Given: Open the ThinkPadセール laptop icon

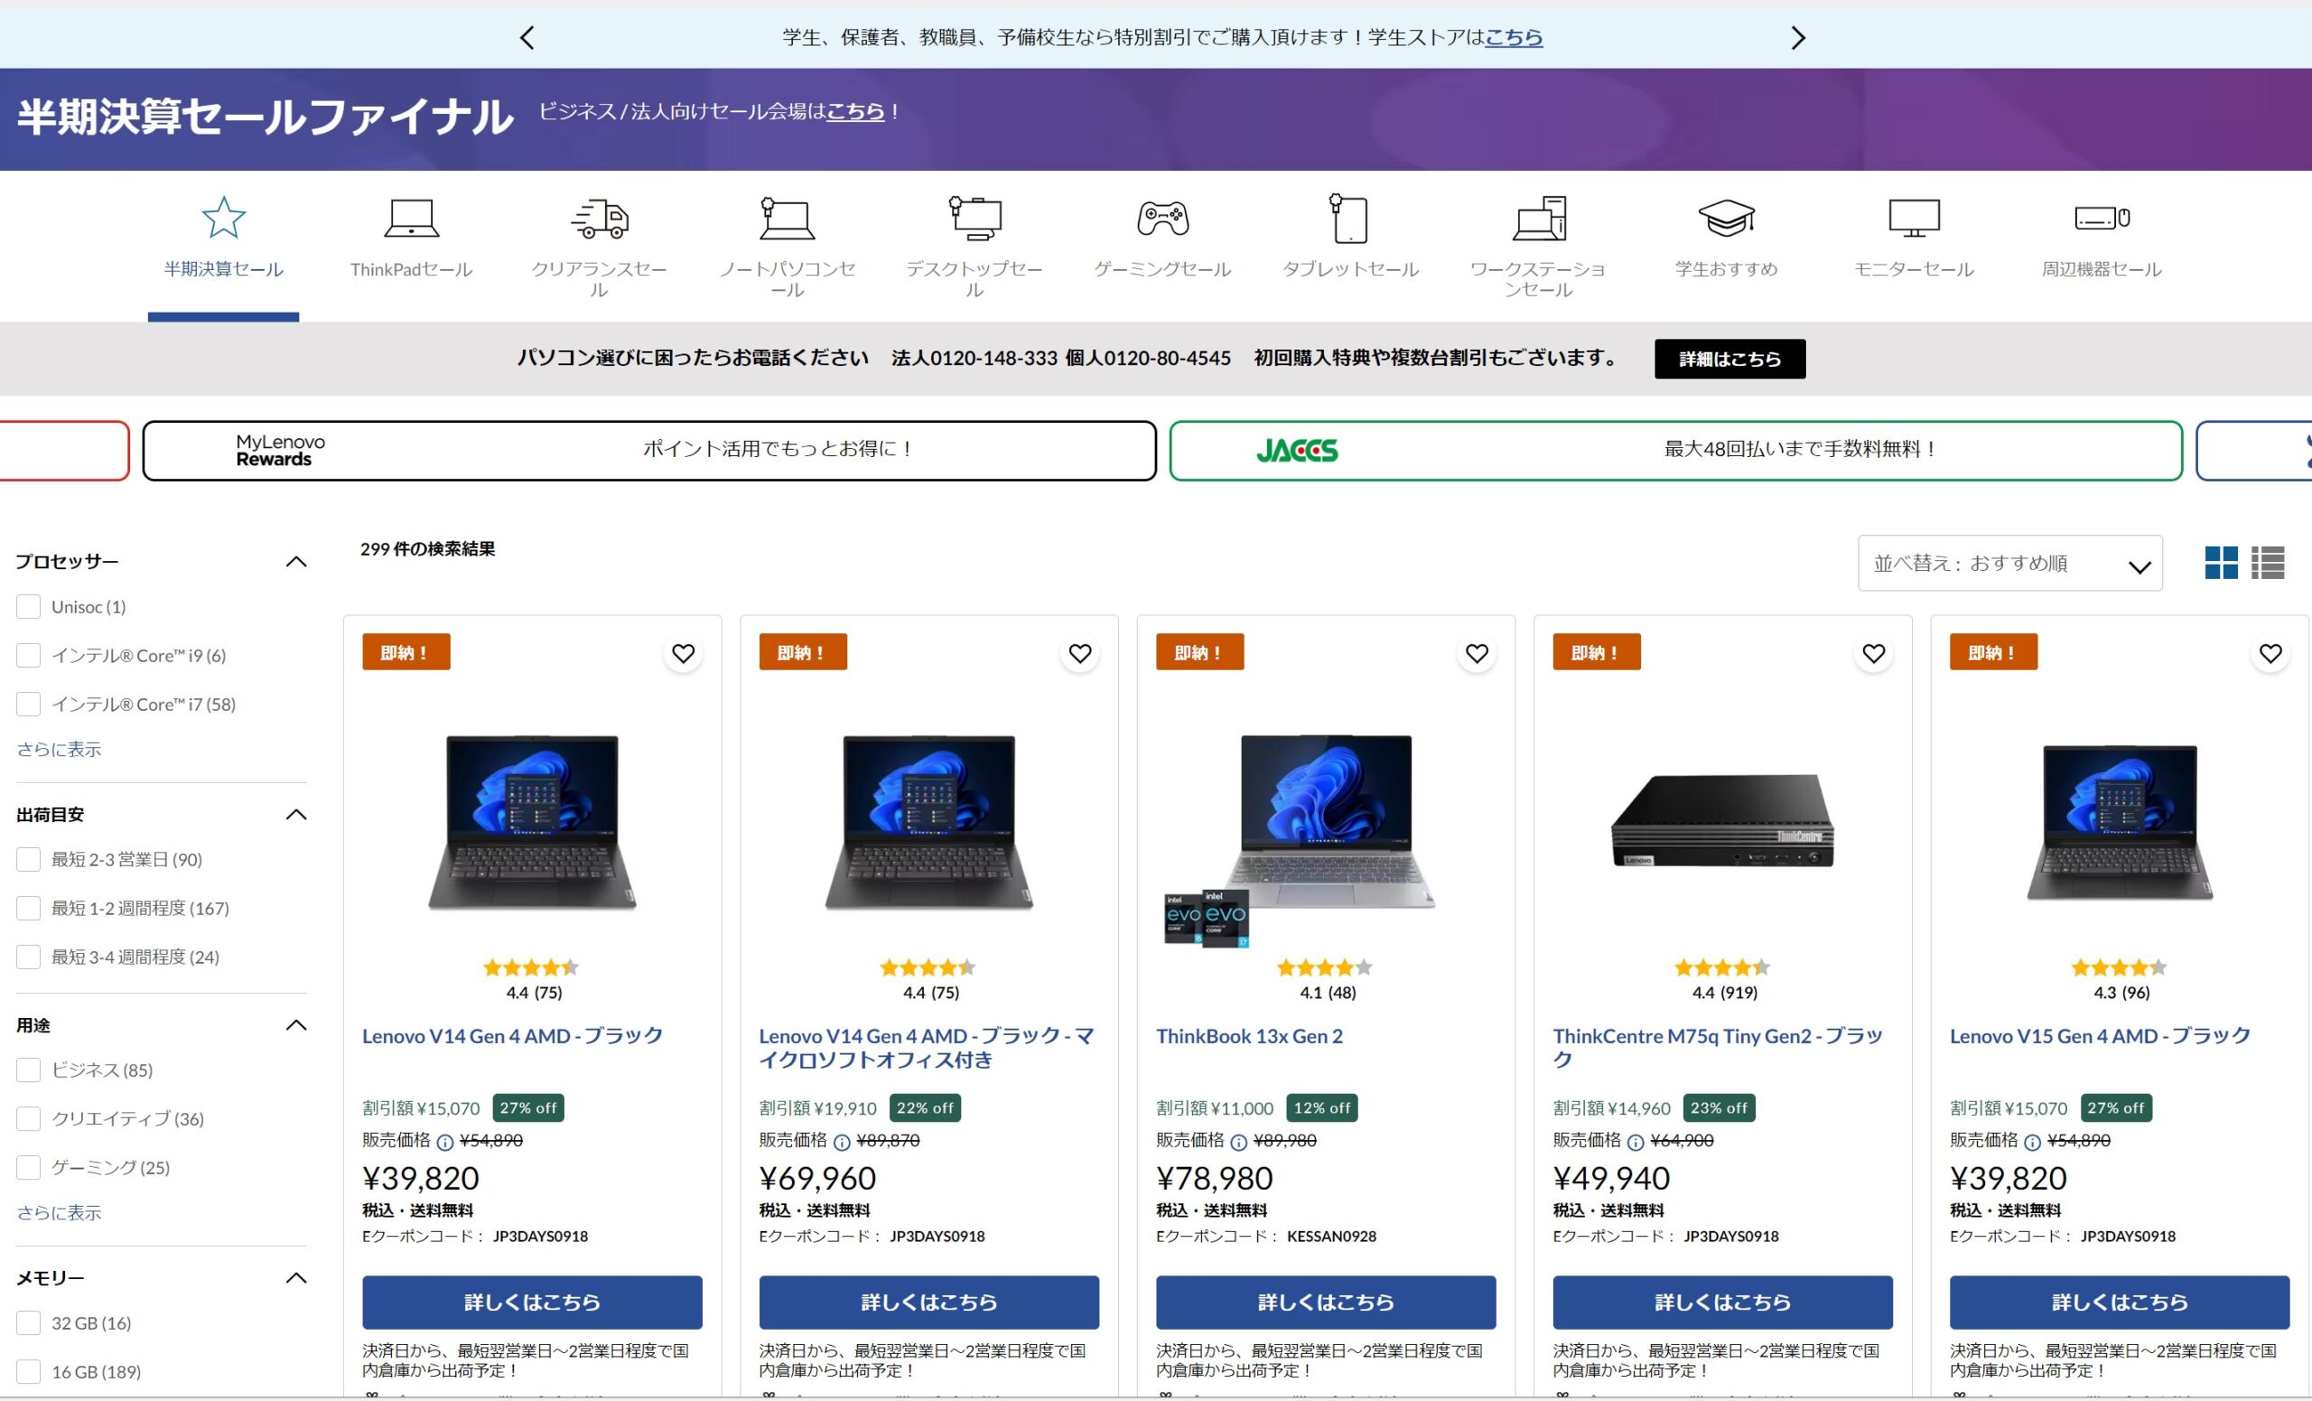Looking at the screenshot, I should tap(411, 218).
